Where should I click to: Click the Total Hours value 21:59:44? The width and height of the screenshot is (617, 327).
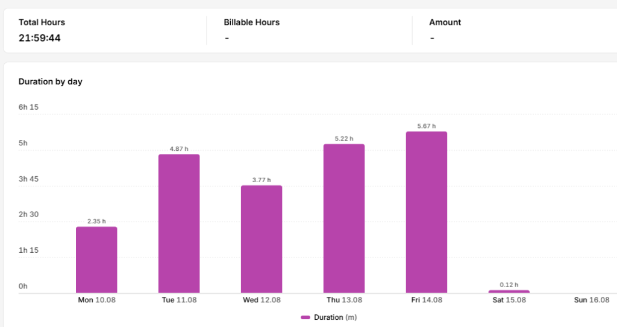click(x=40, y=38)
